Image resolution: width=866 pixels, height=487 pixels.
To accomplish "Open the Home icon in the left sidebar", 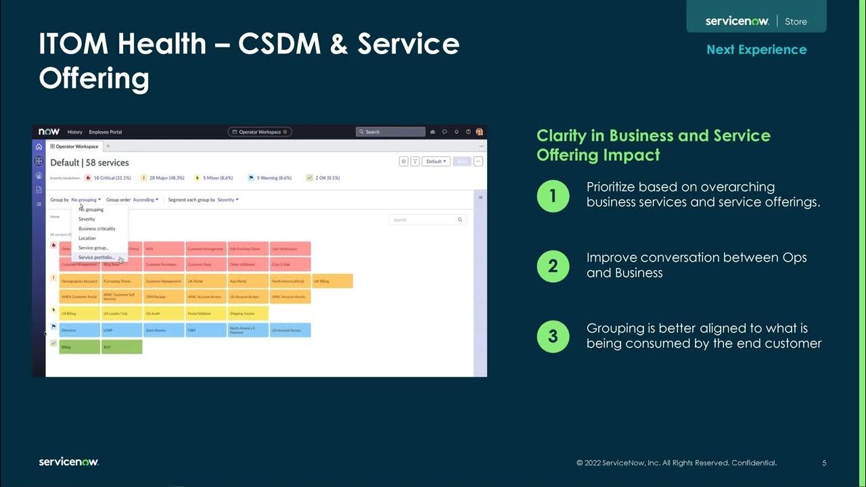I will (39, 146).
